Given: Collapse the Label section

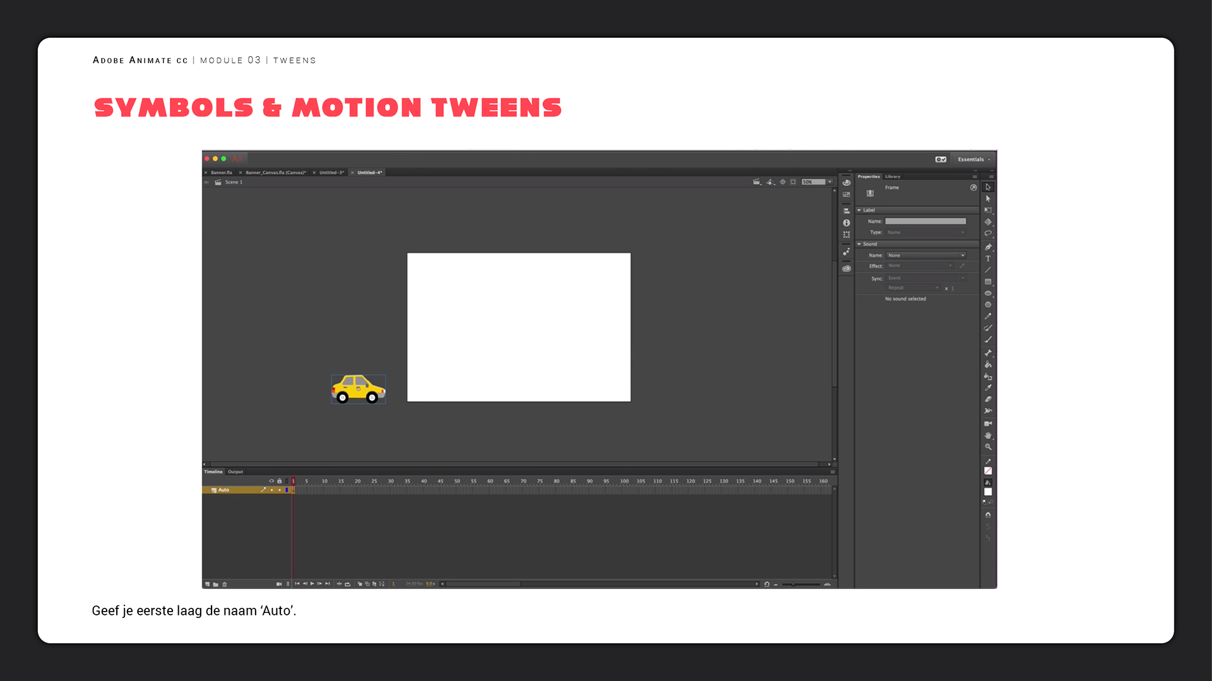Looking at the screenshot, I should (859, 210).
